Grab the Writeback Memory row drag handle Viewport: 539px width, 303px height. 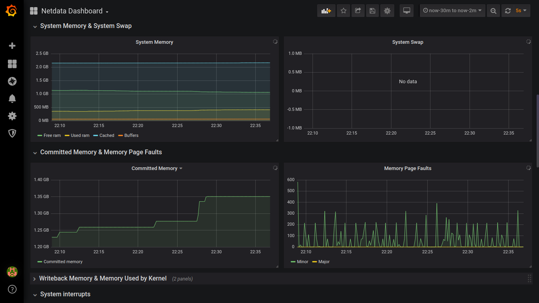(x=530, y=279)
